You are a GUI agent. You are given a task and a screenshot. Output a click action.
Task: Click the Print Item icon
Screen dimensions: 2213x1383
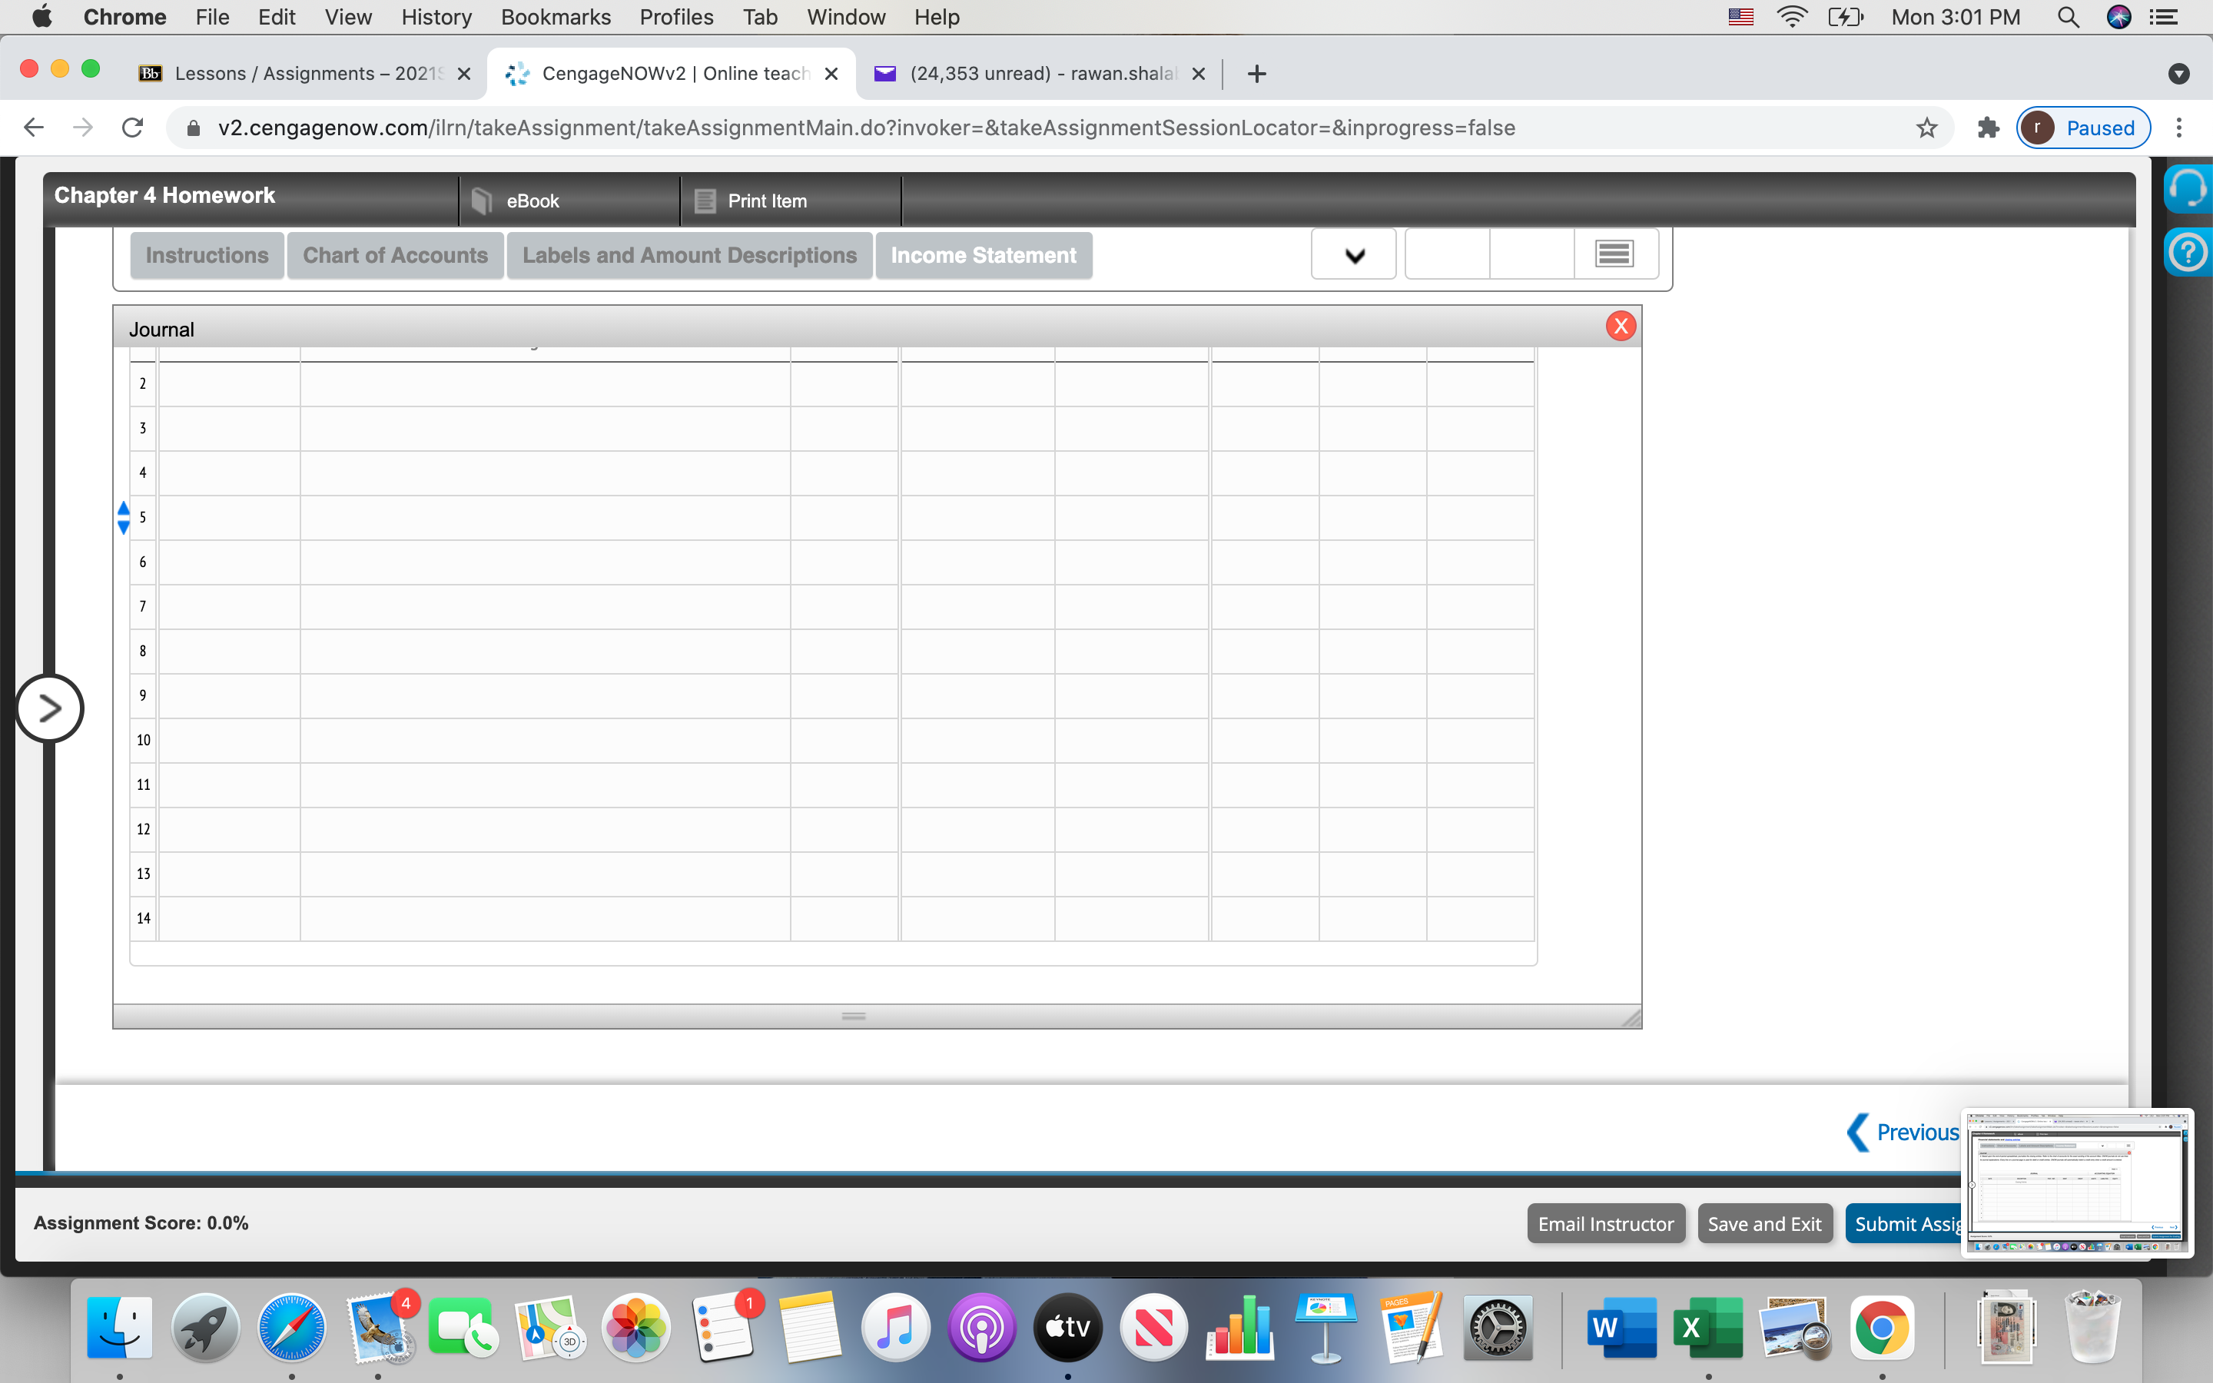[704, 201]
